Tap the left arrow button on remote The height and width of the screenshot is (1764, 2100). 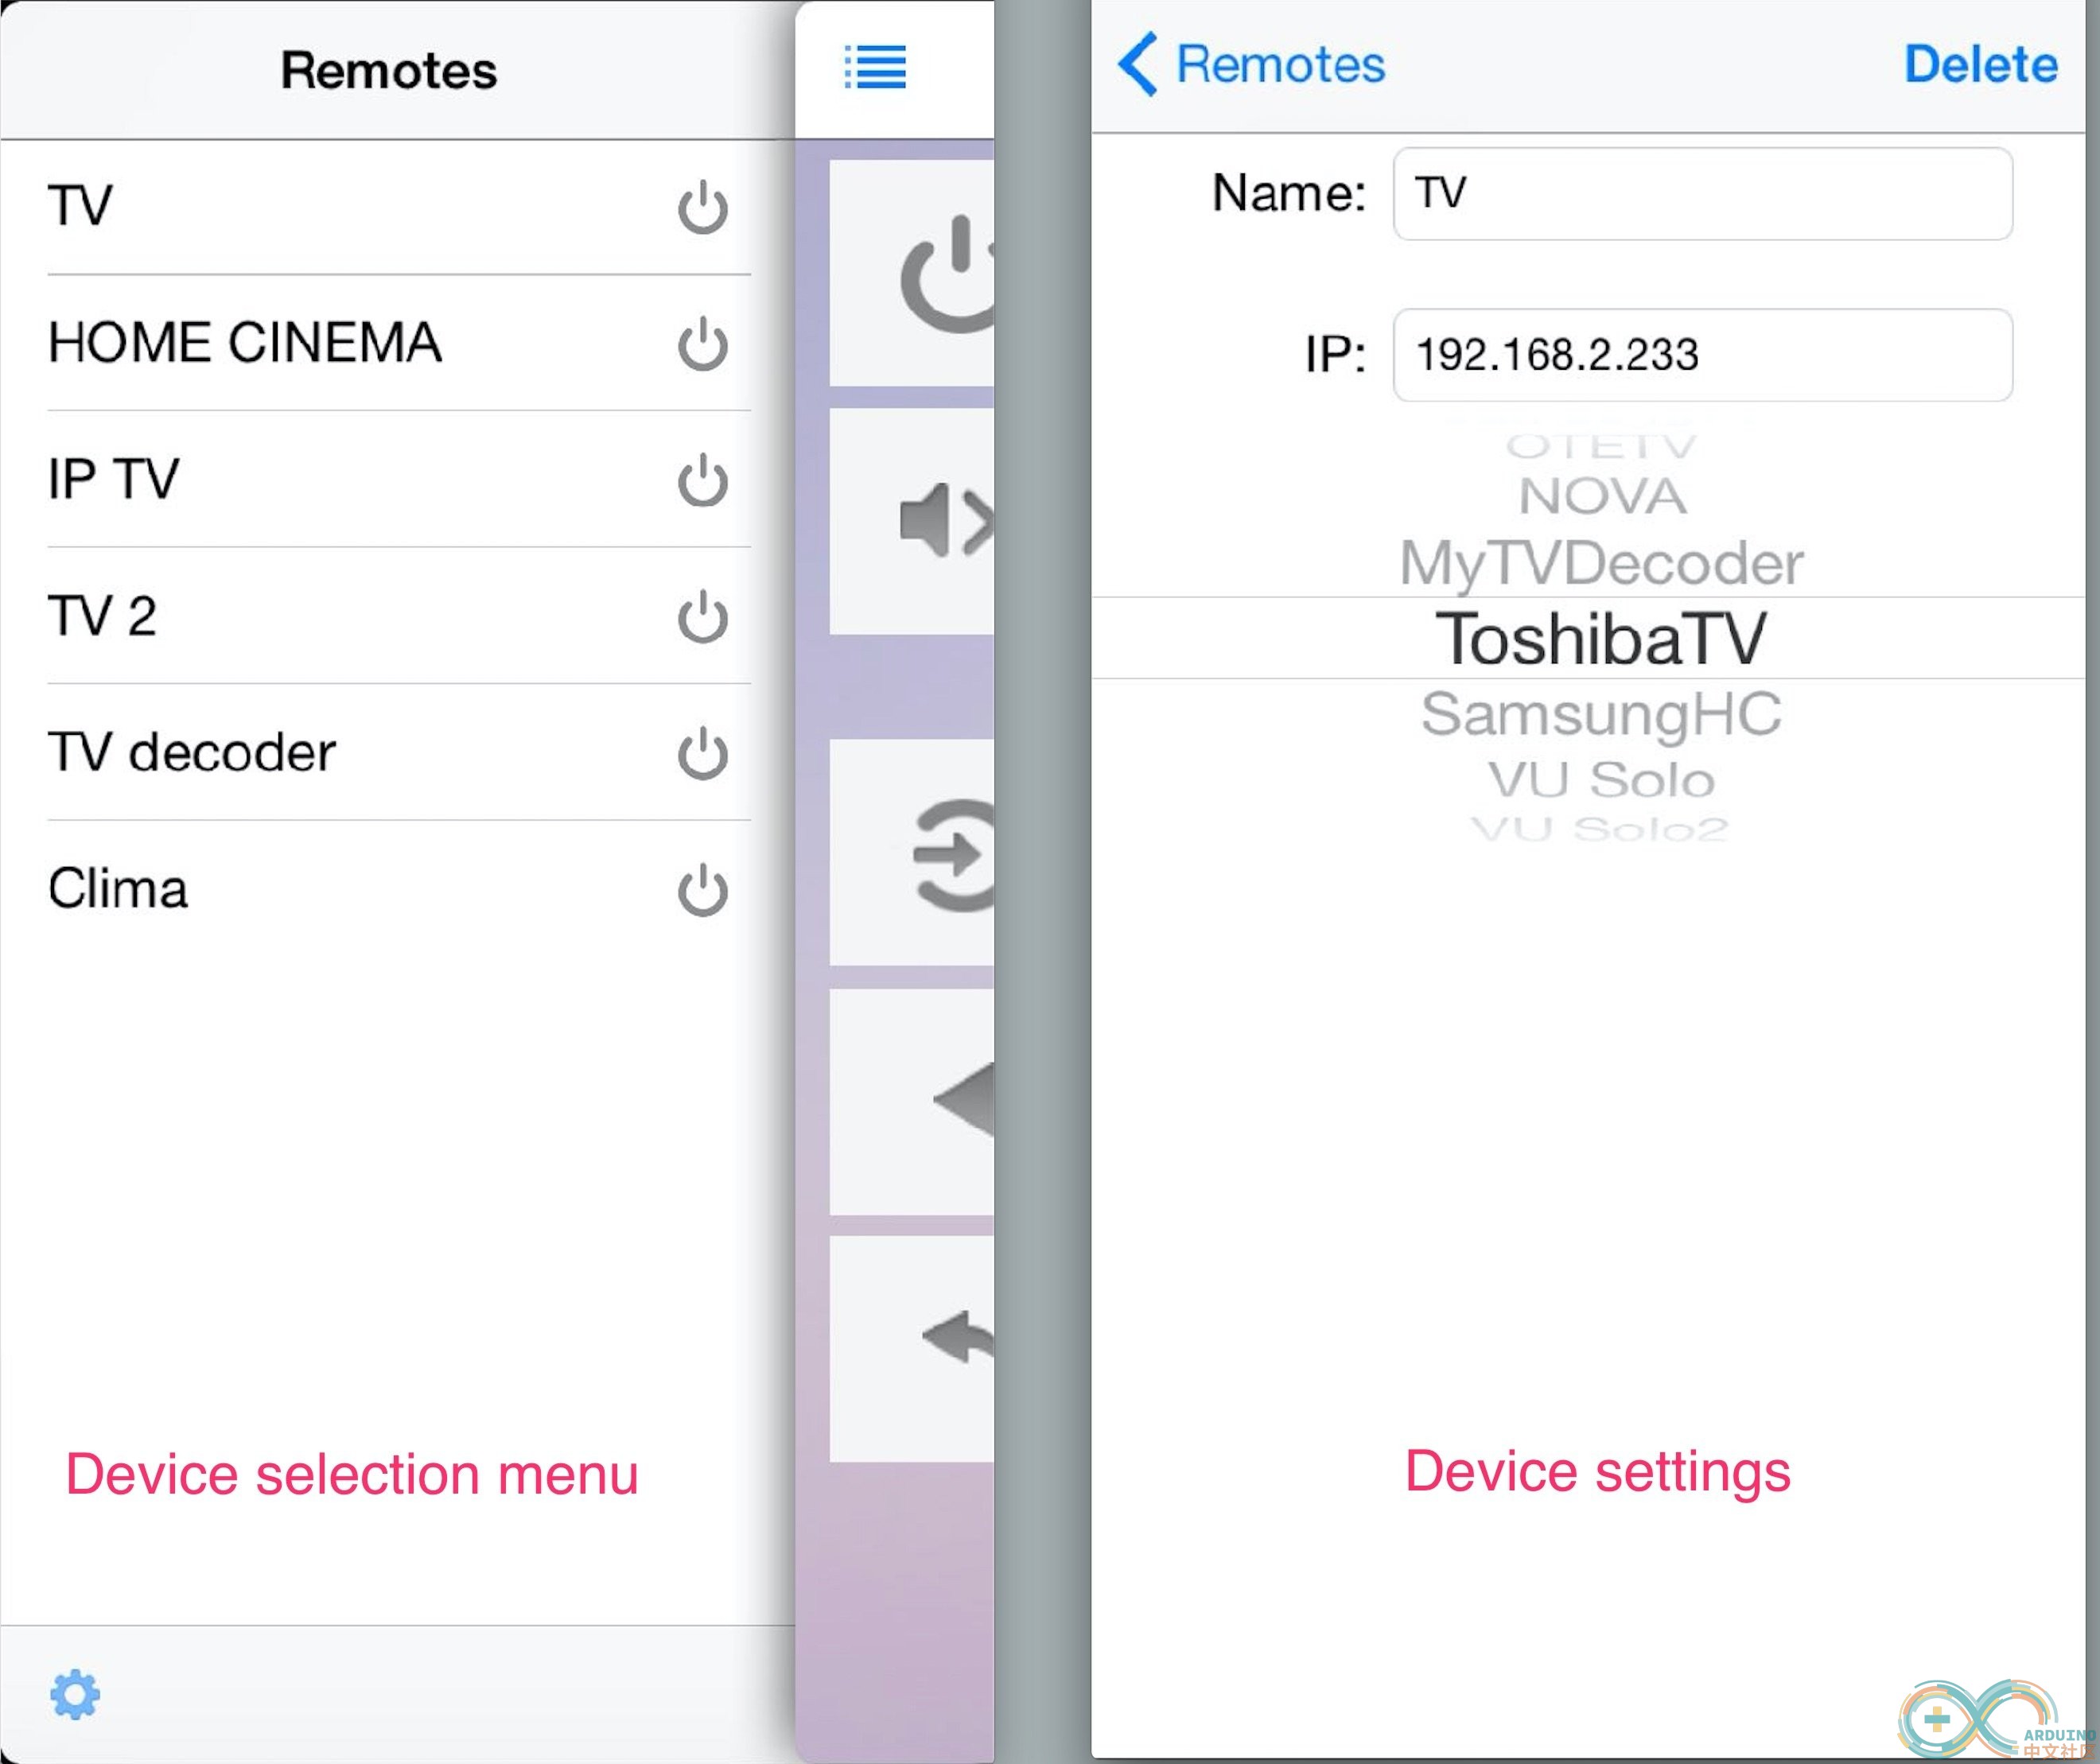click(x=912, y=1102)
